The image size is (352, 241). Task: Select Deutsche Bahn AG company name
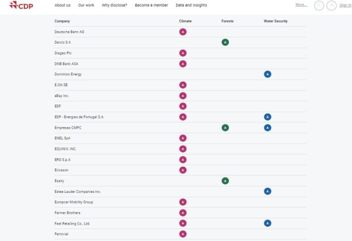(x=69, y=32)
